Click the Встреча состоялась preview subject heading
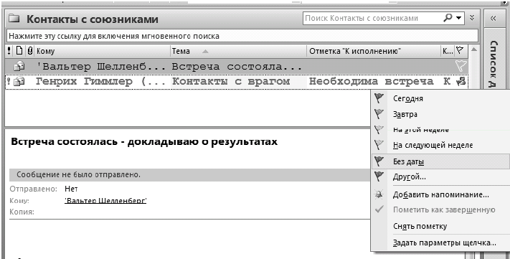This screenshot has height=259, width=510. 144,142
